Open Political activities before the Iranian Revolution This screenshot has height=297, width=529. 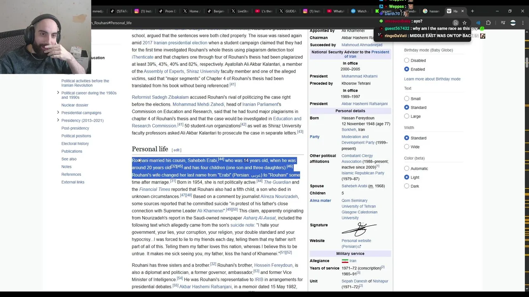(85, 83)
